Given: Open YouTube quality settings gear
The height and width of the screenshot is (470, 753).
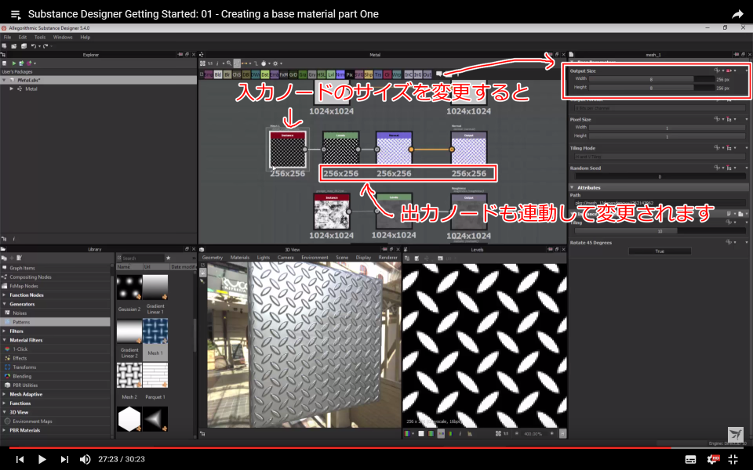Looking at the screenshot, I should (x=713, y=459).
